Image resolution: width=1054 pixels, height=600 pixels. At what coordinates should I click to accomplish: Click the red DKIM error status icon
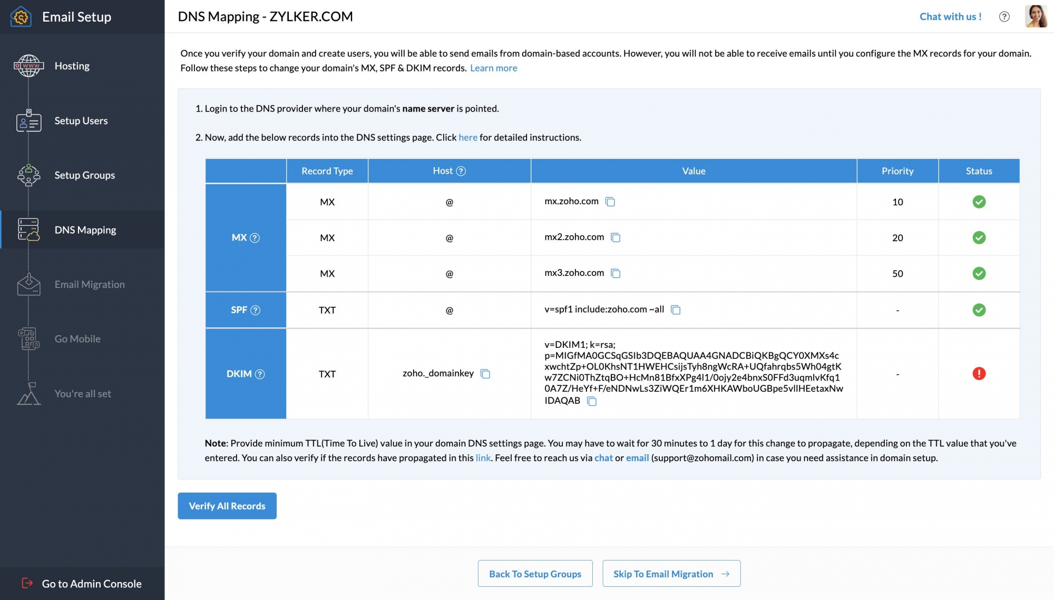pyautogui.click(x=979, y=374)
